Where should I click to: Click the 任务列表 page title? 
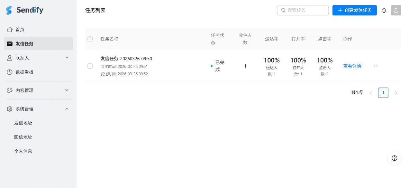coord(95,10)
